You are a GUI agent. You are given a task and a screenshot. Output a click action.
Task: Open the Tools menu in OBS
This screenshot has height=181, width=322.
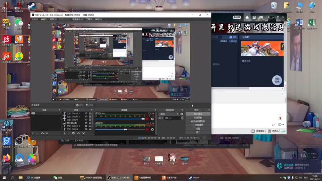pyautogui.click(x=89, y=19)
